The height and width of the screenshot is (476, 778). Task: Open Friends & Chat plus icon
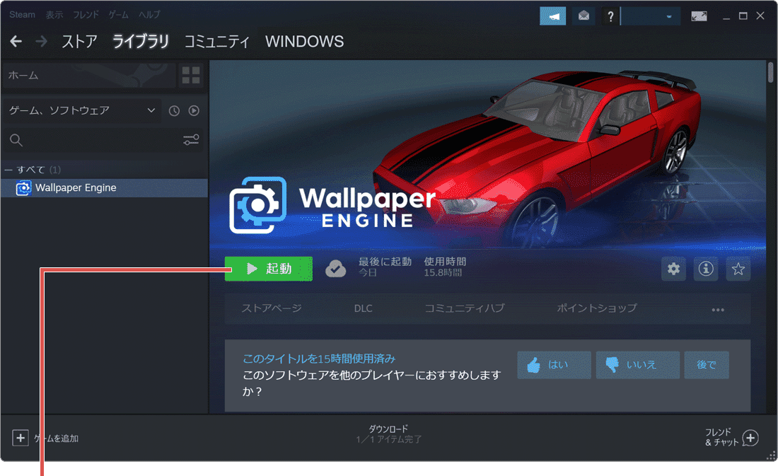coord(750,438)
